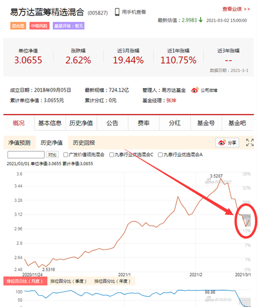Click the 管理人 易方达基金 text
Image resolution: width=259 pixels, height=307 pixels.
164,90
